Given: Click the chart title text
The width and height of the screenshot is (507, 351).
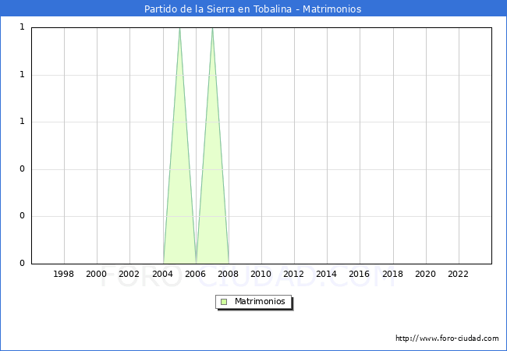Looking at the screenshot, I should [253, 9].
